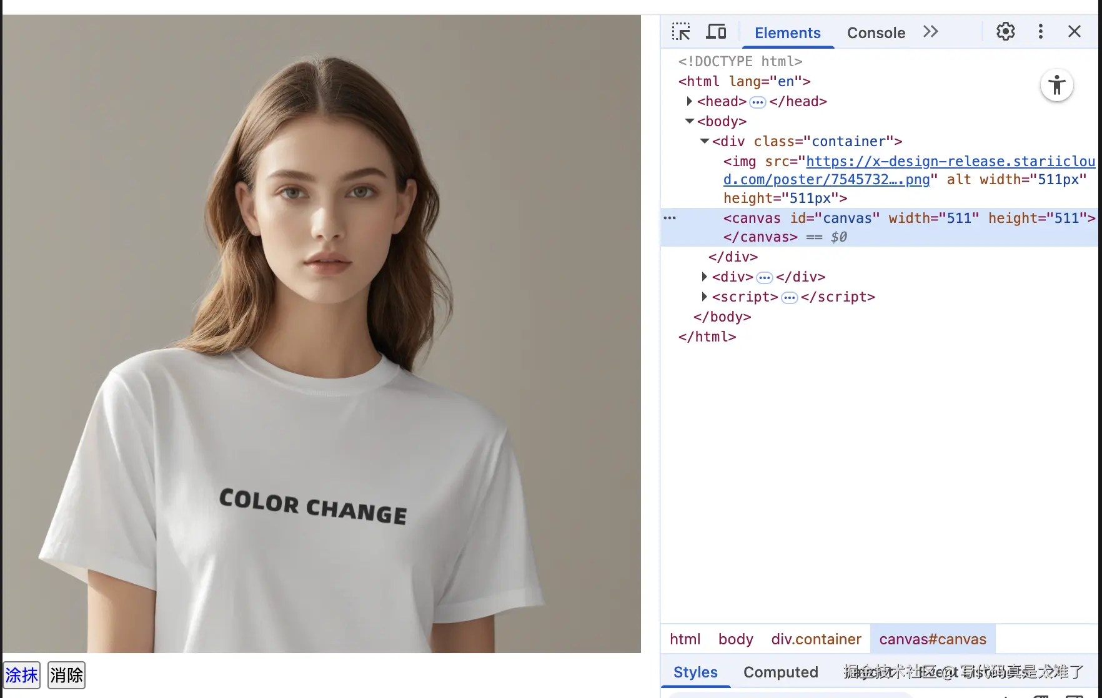Screen dimensions: 1102x698
Task: Expand the head element node
Action: click(689, 101)
